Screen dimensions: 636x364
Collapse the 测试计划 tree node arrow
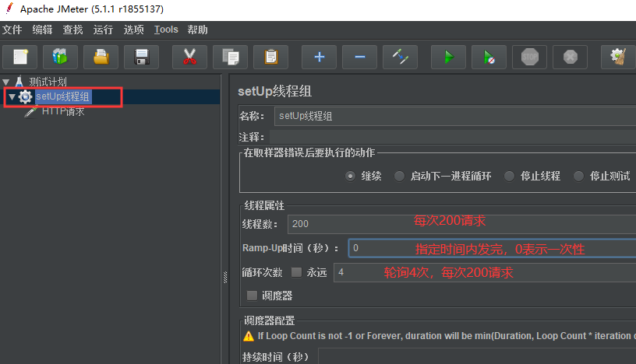[6, 82]
